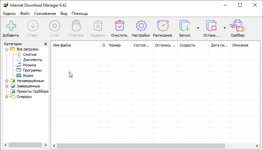
Task: Click the Добавить (Add) plus icon
Action: 11,26
